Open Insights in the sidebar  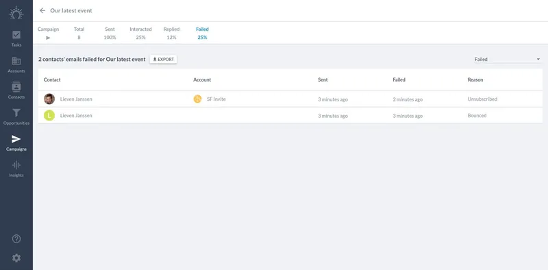[16, 169]
